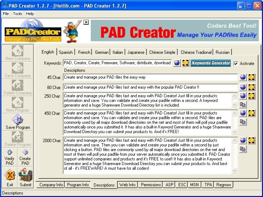
Task: Open the ASP tab
Action: pyautogui.click(x=169, y=185)
